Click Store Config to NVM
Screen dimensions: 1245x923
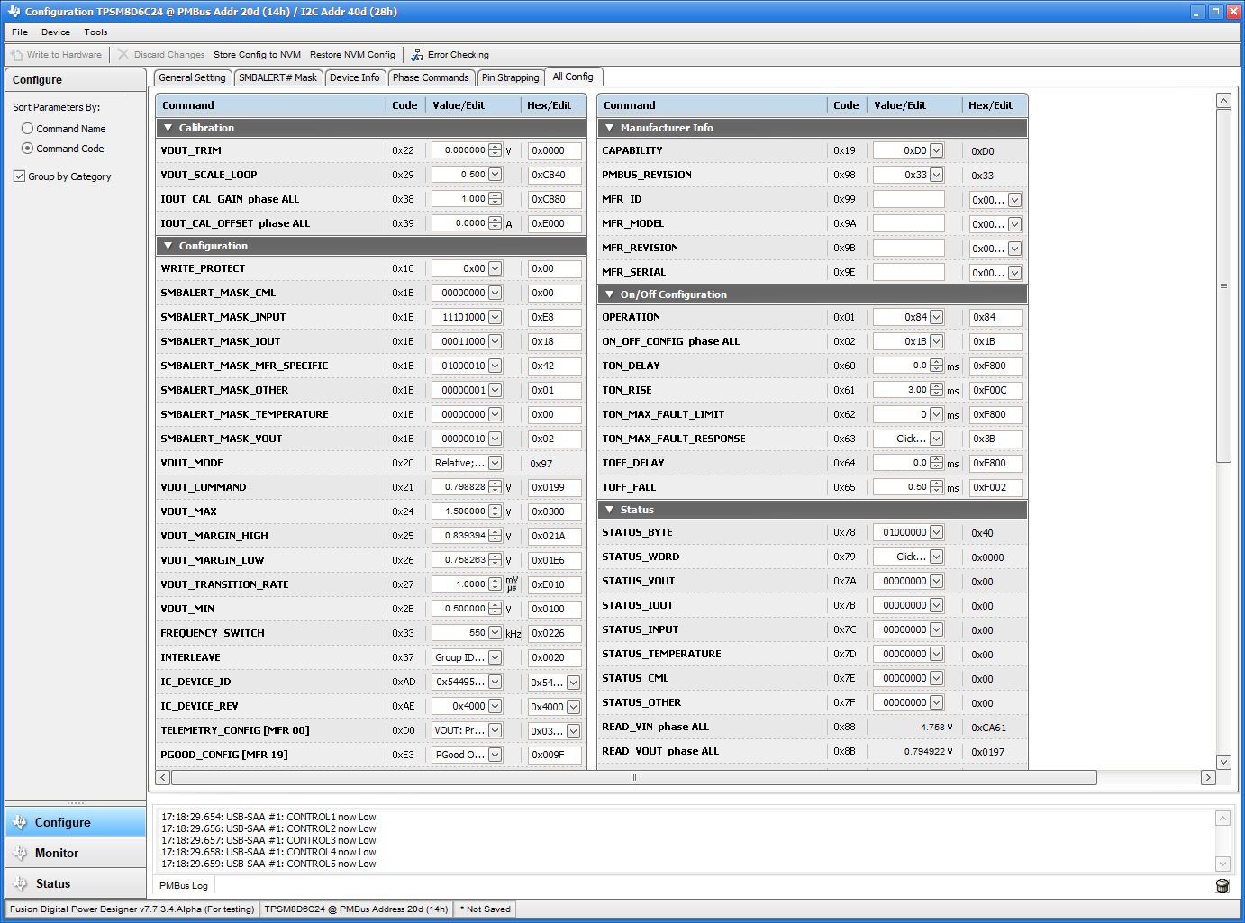click(x=257, y=54)
